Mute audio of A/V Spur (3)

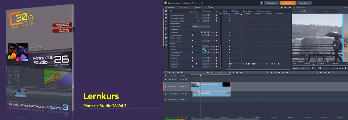183,94
